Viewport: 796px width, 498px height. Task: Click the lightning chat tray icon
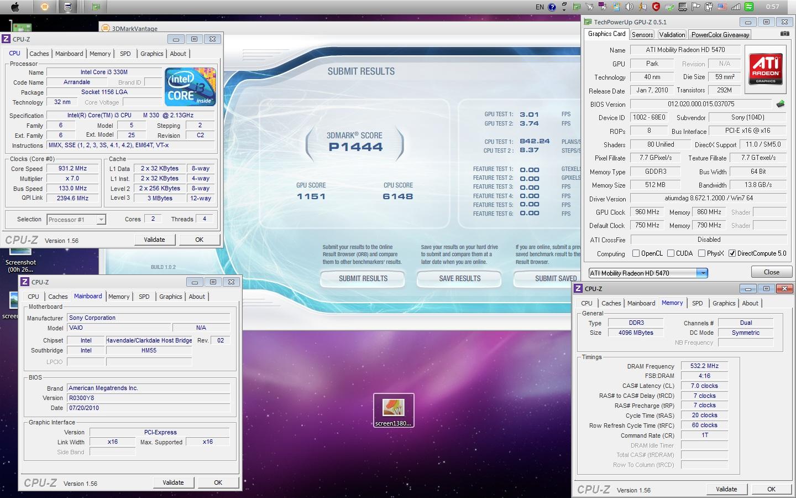point(642,7)
